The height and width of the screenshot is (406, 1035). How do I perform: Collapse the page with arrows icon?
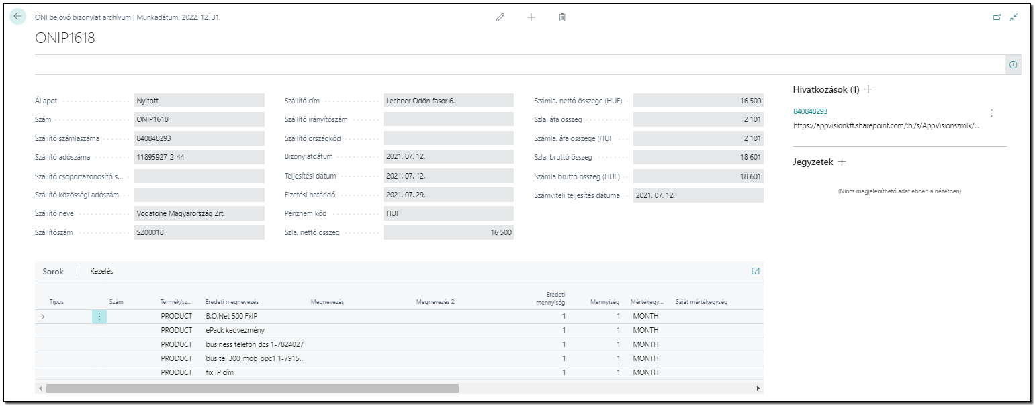coord(1014,17)
